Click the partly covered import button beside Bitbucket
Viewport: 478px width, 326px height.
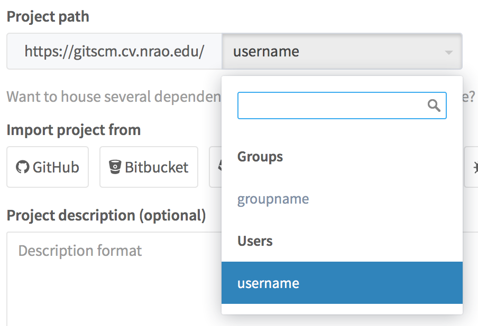tap(216, 167)
